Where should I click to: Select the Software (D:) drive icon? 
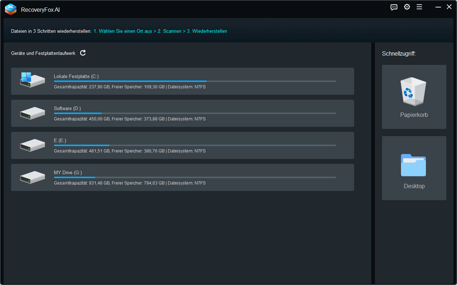pos(32,113)
